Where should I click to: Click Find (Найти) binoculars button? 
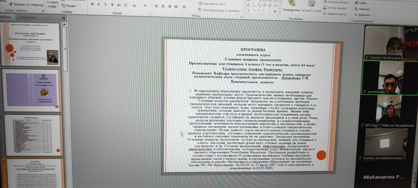[x=361, y=3]
